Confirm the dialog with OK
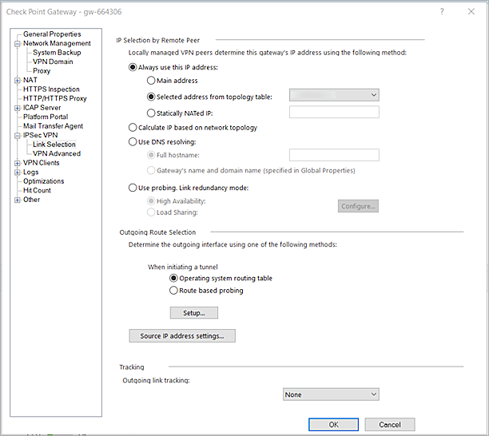Image resolution: width=489 pixels, height=436 pixels. click(334, 425)
